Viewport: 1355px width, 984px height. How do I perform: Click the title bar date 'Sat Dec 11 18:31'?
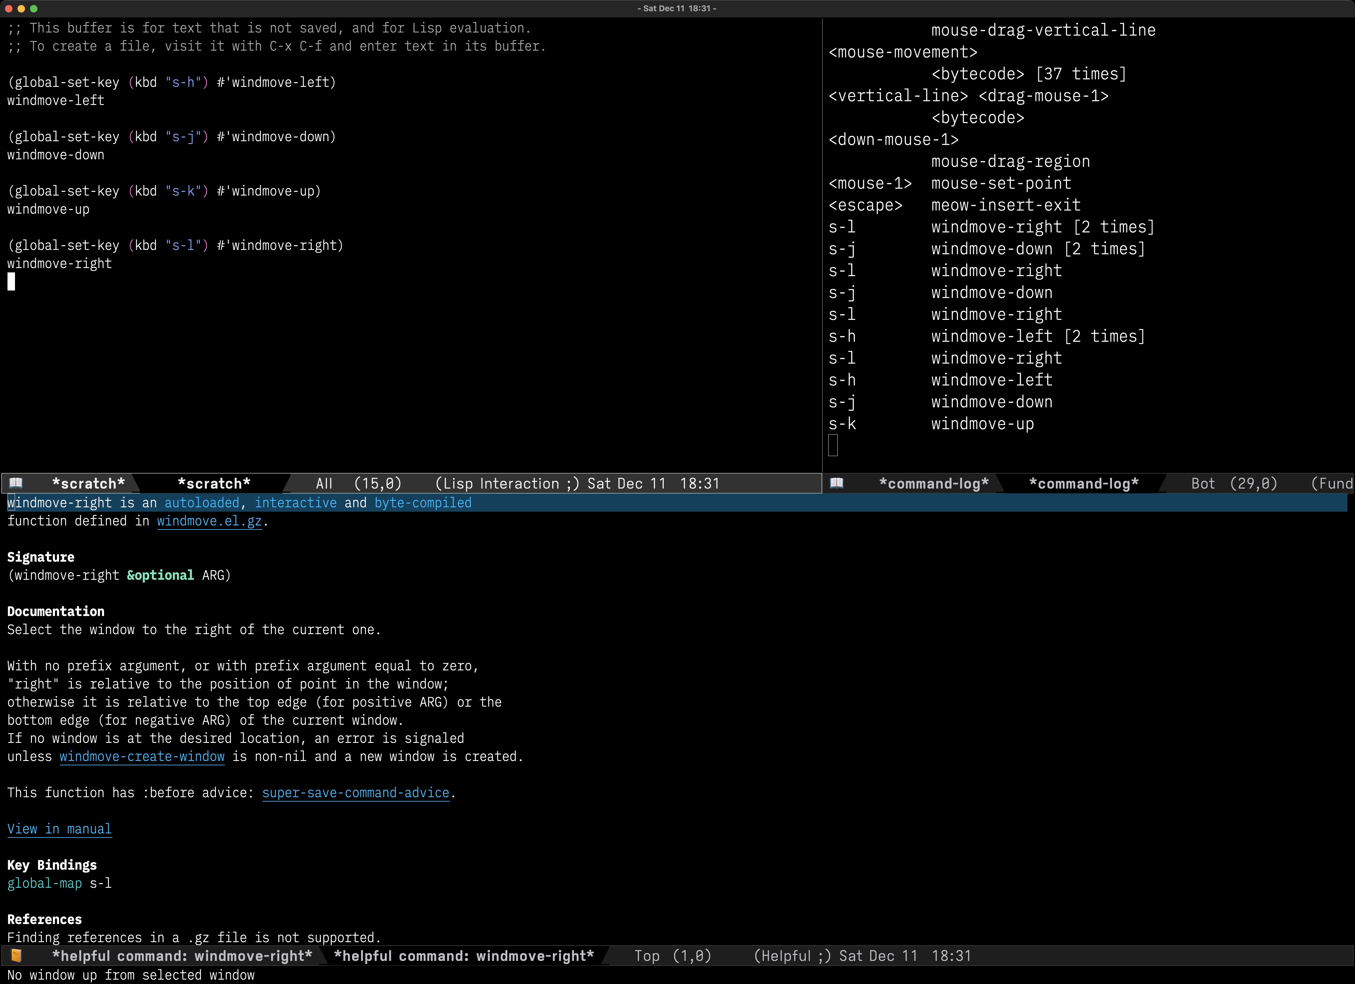coord(677,8)
